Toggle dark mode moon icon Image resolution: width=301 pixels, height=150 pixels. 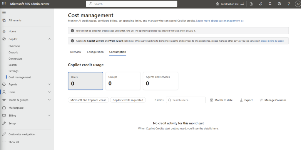point(260,4)
